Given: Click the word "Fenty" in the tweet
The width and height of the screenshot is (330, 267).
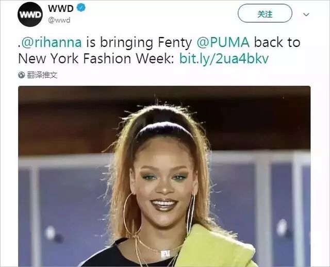Looking at the screenshot, I should pyautogui.click(x=175, y=42).
